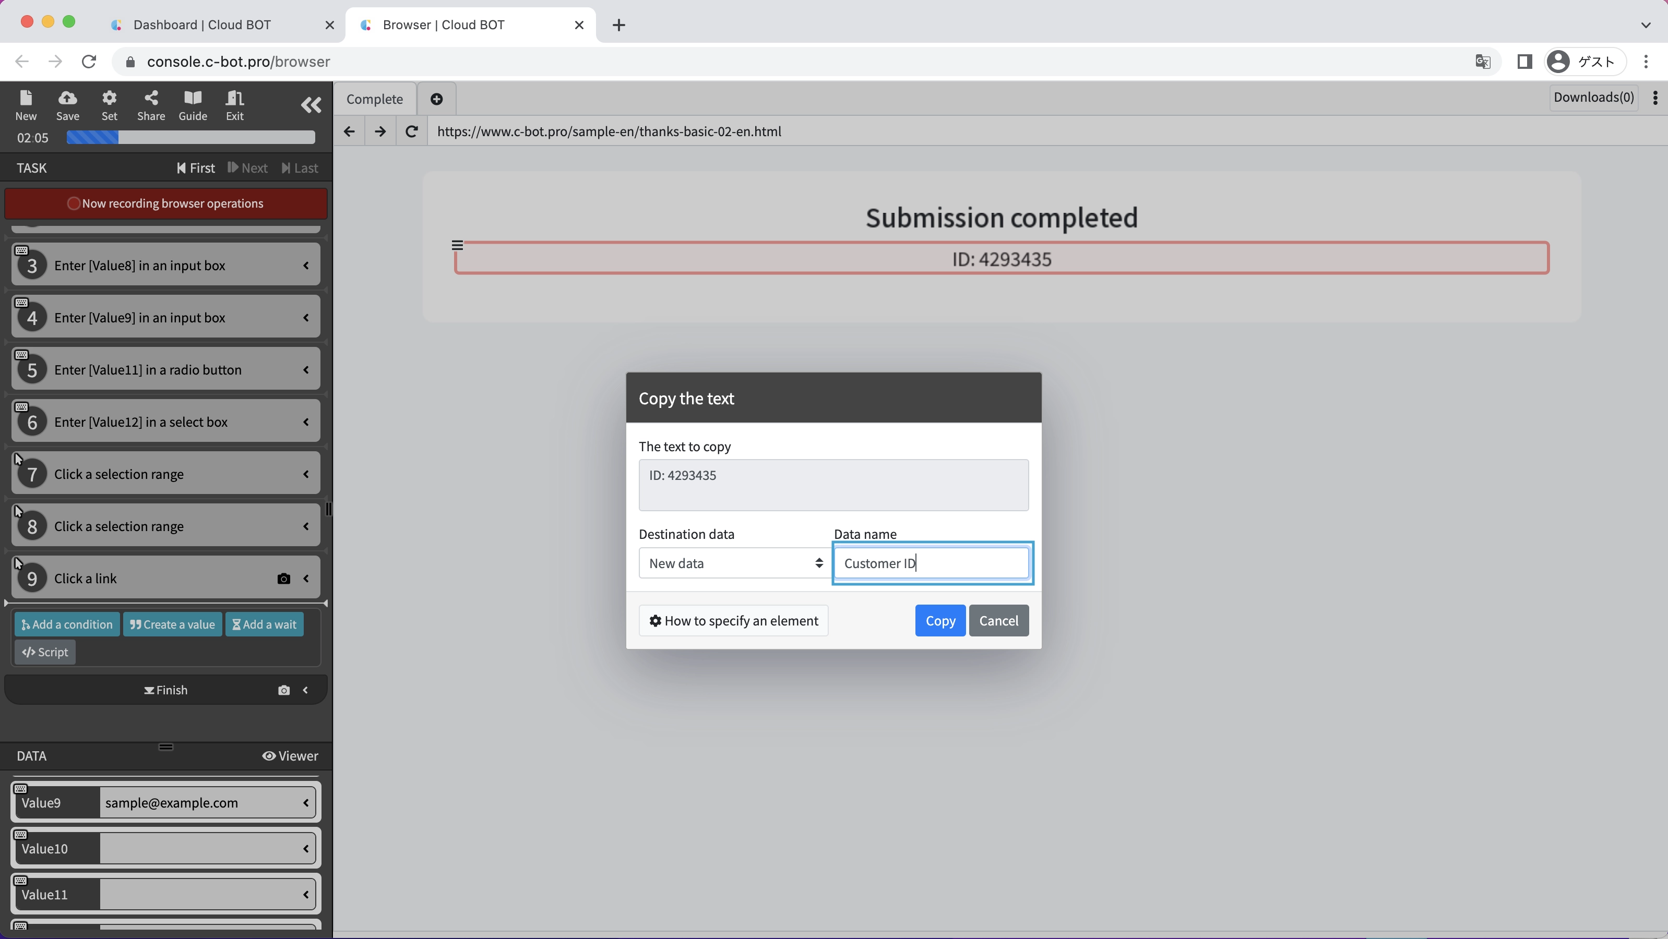Click the Data name input field

[x=931, y=563]
